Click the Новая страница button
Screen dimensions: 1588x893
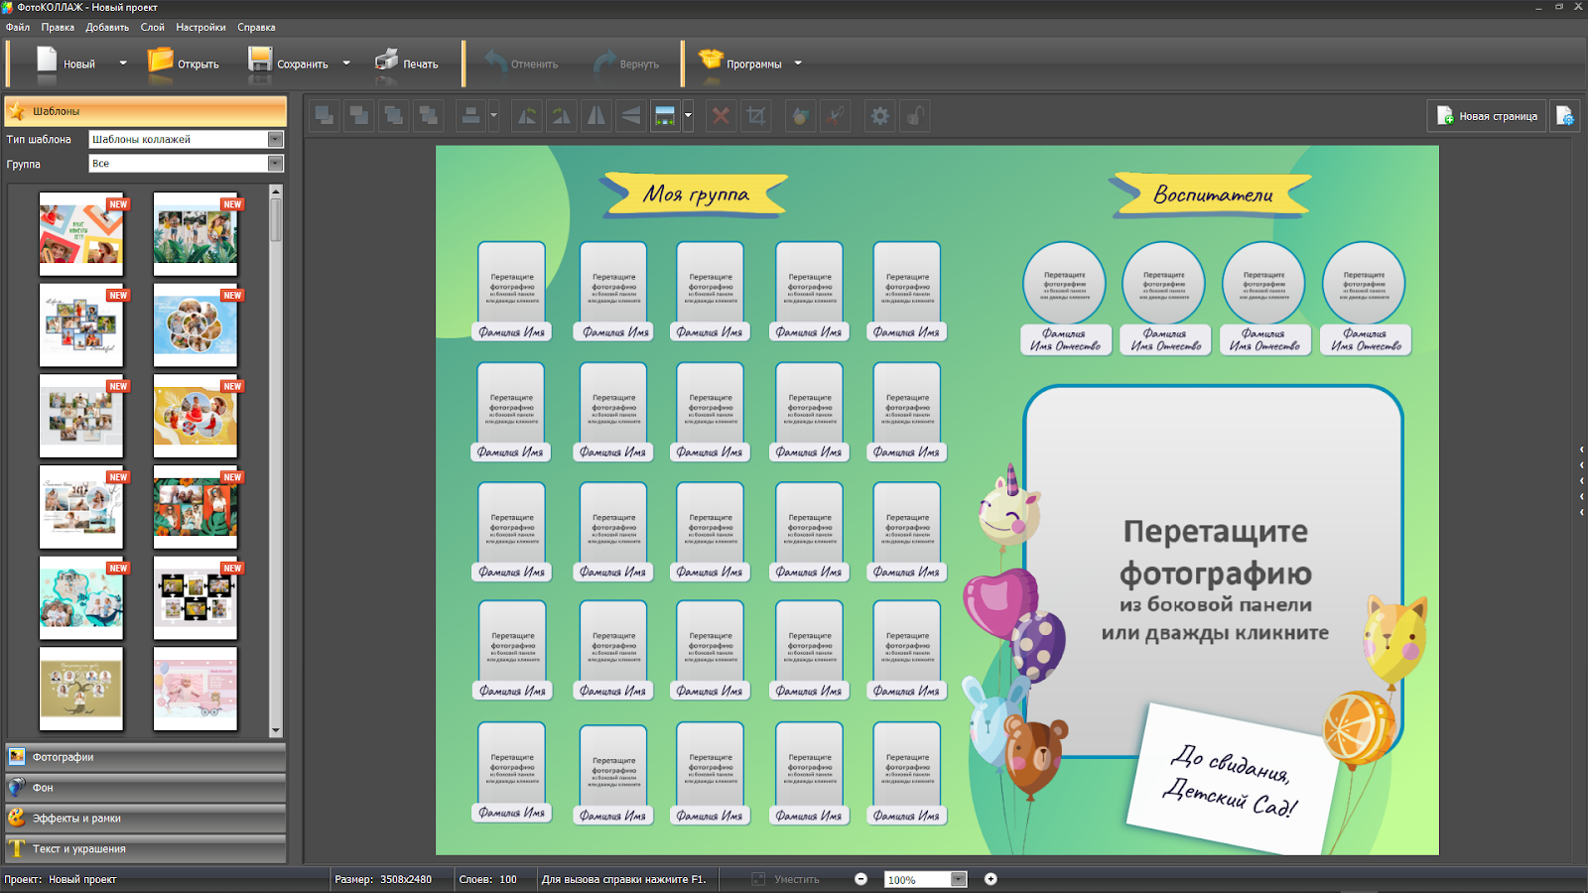pos(1487,116)
